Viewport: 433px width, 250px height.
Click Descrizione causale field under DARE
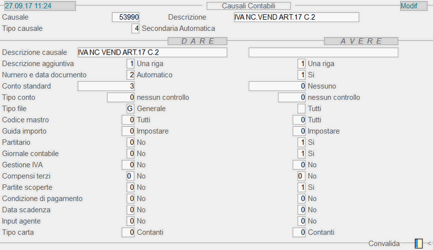pos(152,53)
